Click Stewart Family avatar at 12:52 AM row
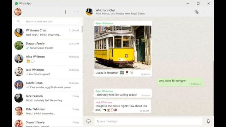226x127 pixels. pos(19,46)
